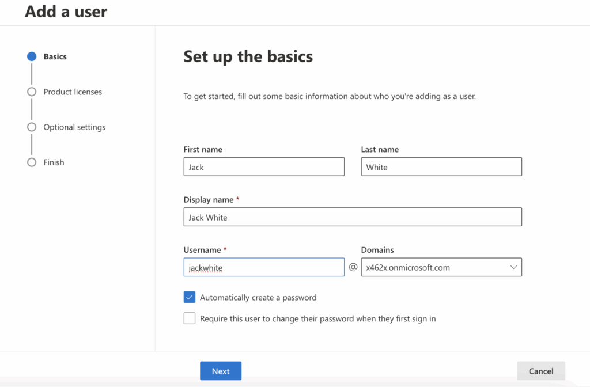
Task: Expand the Domains list to change domain
Action: tap(513, 267)
